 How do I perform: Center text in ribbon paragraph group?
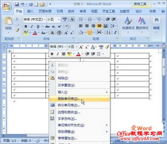pos(87,26)
